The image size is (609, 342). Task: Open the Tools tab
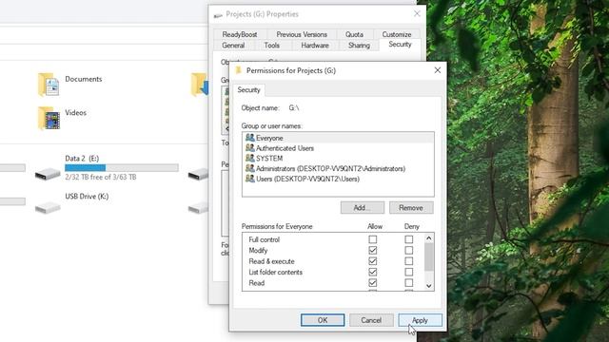pyautogui.click(x=271, y=45)
